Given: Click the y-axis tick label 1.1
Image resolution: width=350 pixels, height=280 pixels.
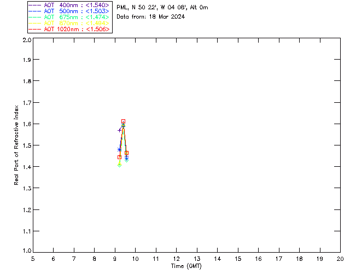Looking at the screenshot, I should click(27, 231).
